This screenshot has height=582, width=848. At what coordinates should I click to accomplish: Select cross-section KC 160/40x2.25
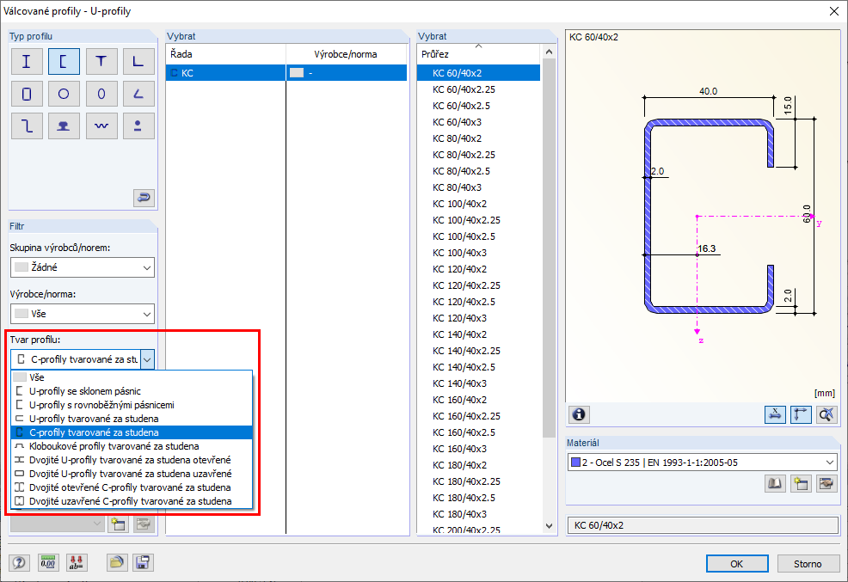click(479, 416)
